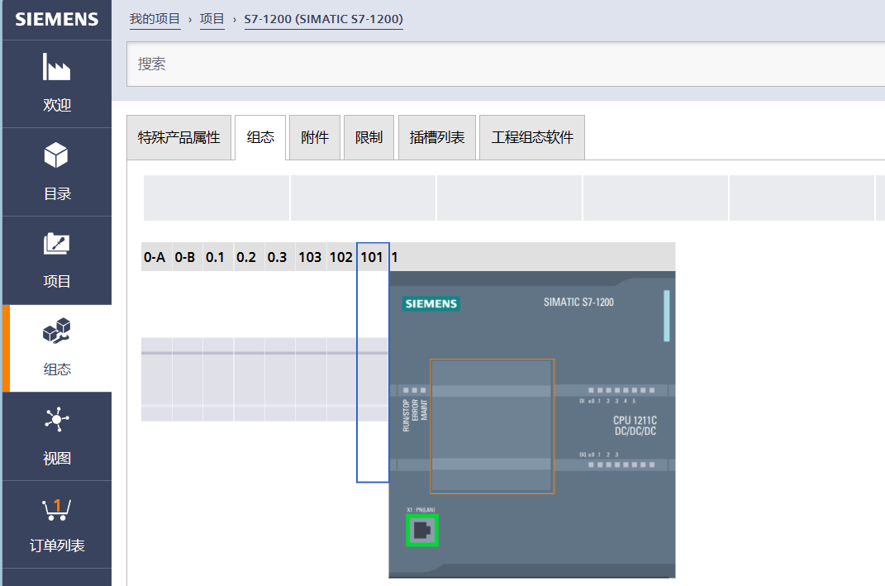
Task: Click the orange-outlined signal board area on CPU
Action: [x=492, y=426]
